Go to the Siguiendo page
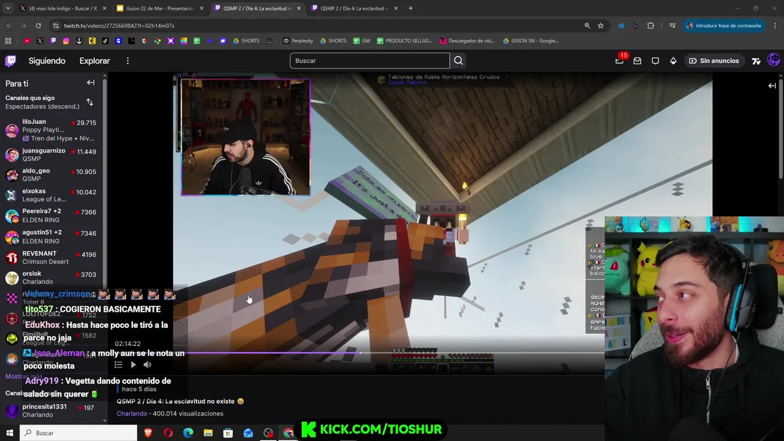 47,61
